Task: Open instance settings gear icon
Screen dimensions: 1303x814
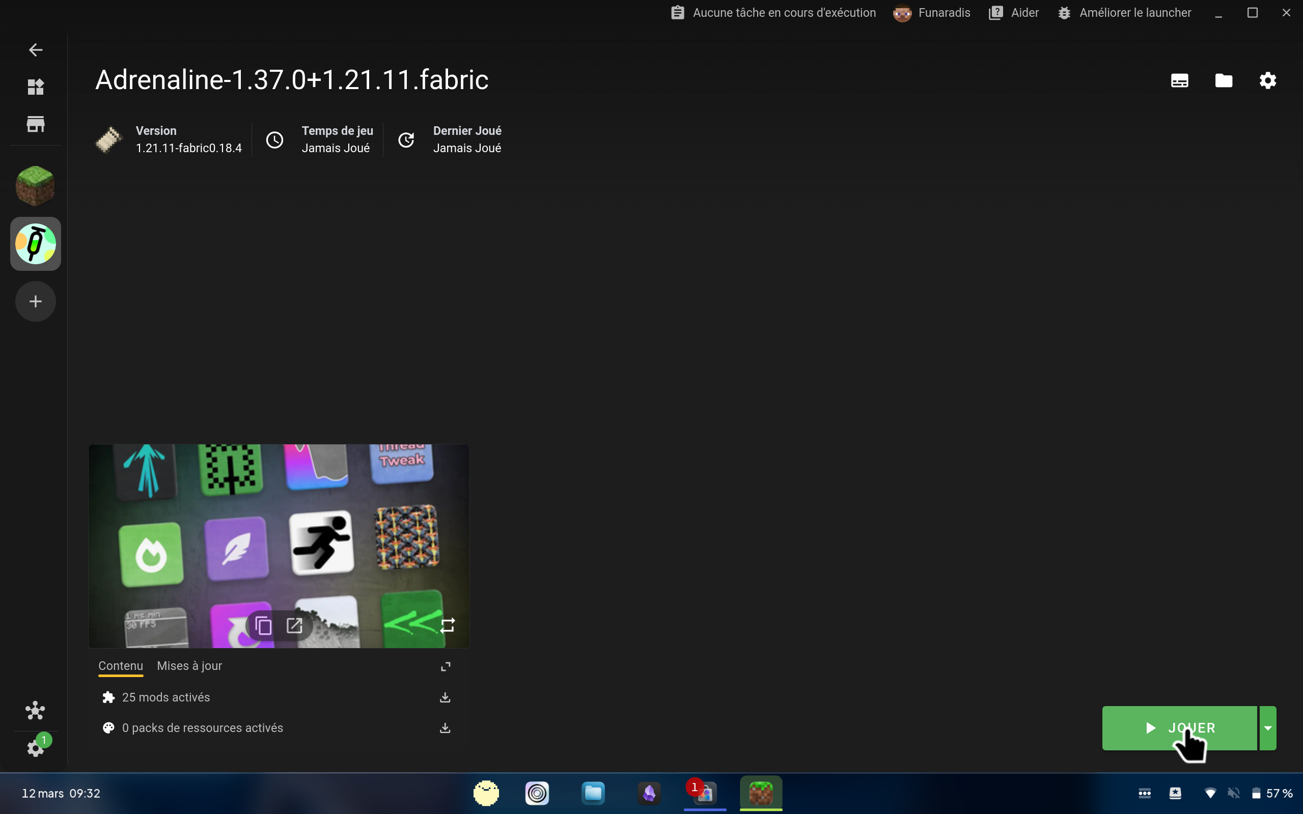Action: [x=1268, y=81]
